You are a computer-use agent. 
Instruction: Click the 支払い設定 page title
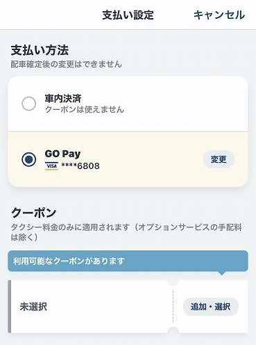point(128,15)
